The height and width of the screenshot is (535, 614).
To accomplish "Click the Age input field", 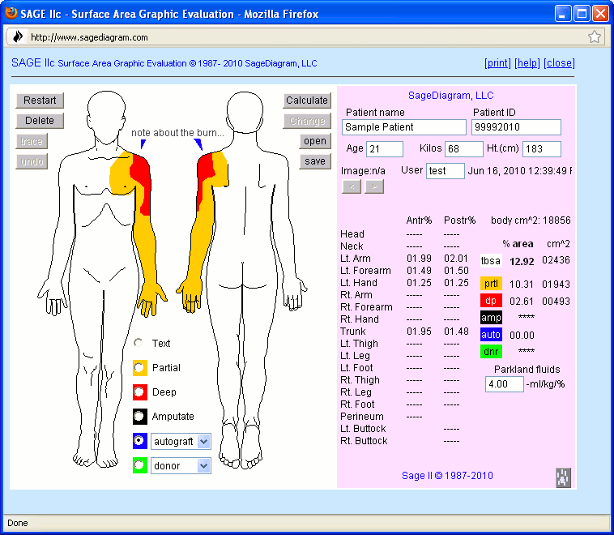I will click(385, 149).
